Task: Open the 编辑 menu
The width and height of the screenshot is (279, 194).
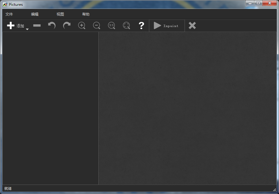Action: [x=35, y=14]
